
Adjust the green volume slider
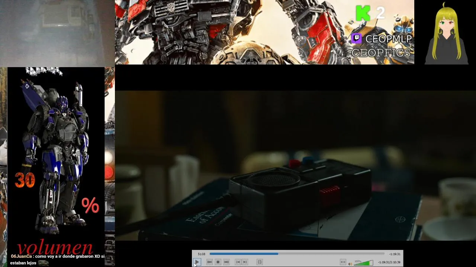tap(363, 263)
